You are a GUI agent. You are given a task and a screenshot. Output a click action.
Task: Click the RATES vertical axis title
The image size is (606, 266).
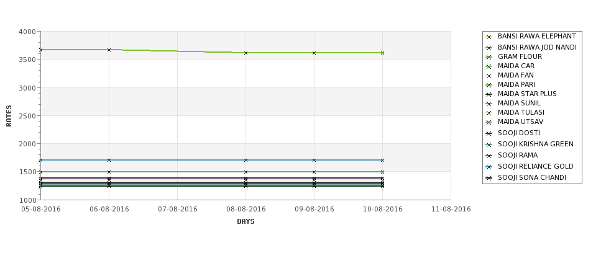(9, 116)
